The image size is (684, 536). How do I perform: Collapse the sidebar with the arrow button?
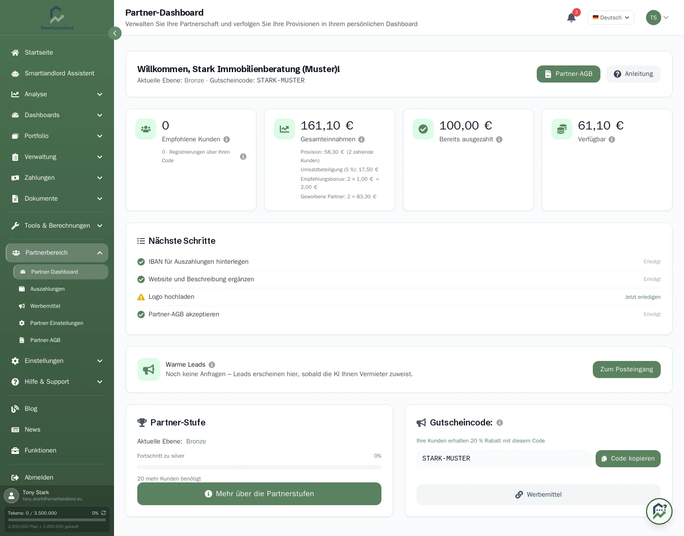point(115,33)
